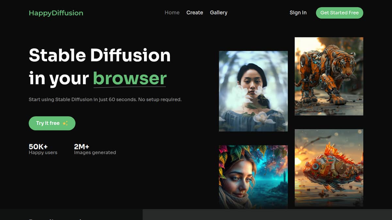Open the woman with colorful leaves image

253,177
